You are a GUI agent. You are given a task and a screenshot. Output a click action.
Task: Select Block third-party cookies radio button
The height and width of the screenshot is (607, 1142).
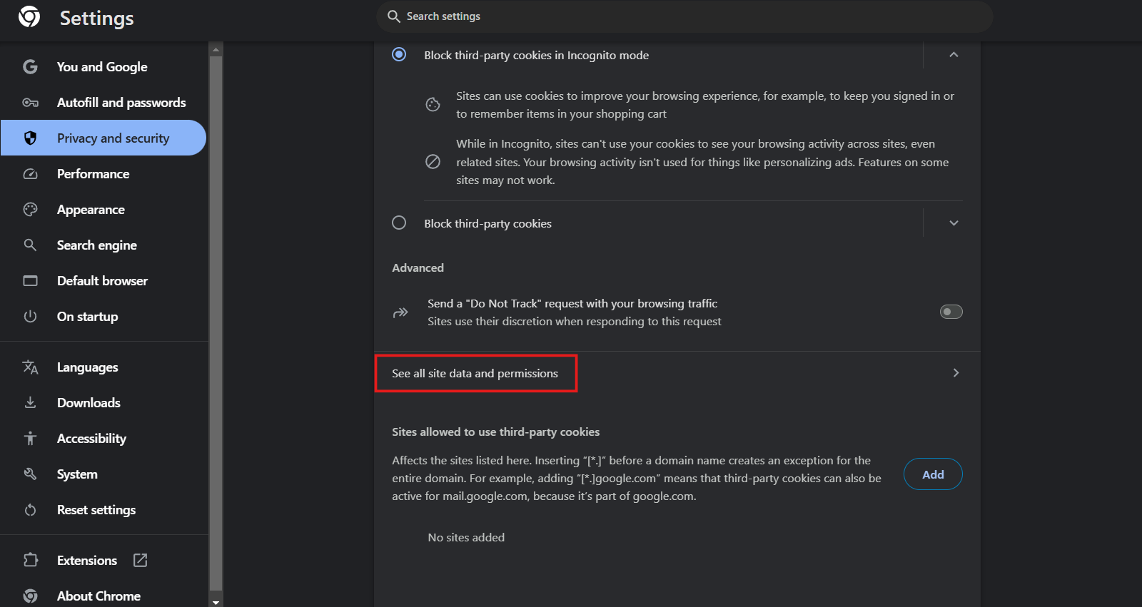pyautogui.click(x=399, y=223)
